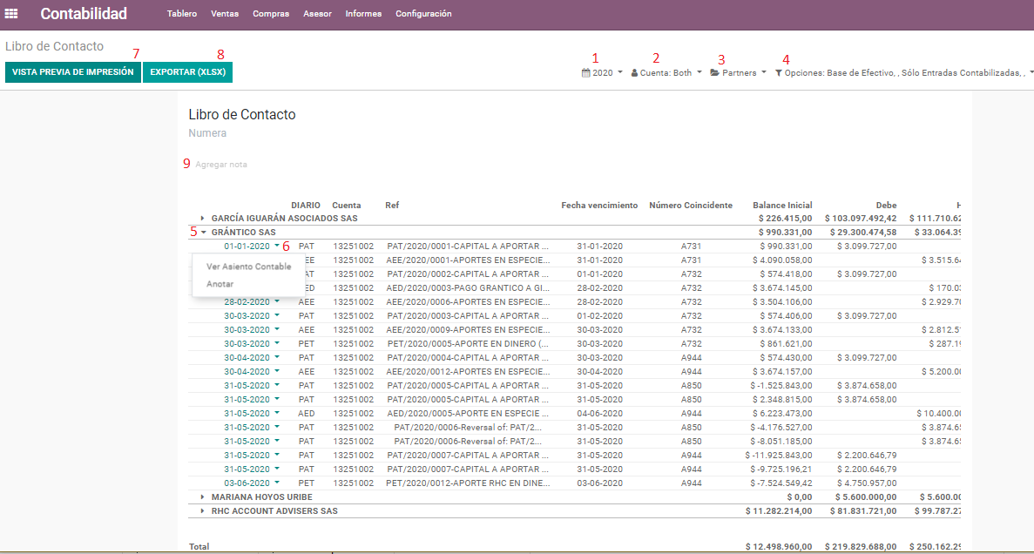
Task: Click the Total balance $ 12.498.960,00
Action: click(x=779, y=547)
